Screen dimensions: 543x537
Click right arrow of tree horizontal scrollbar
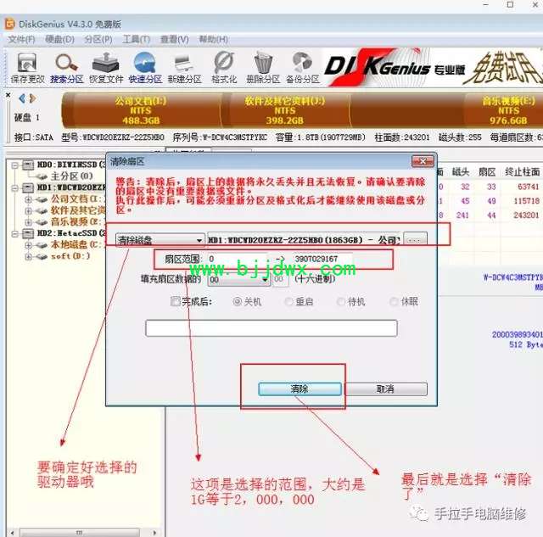(x=154, y=533)
